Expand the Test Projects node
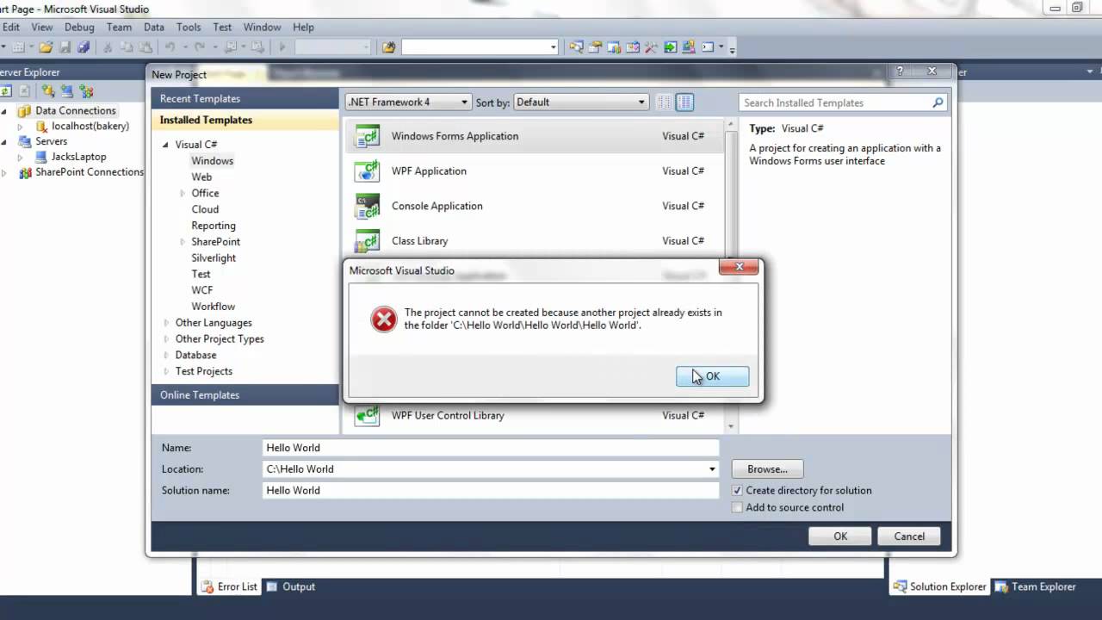This screenshot has width=1102, height=620. (x=166, y=371)
